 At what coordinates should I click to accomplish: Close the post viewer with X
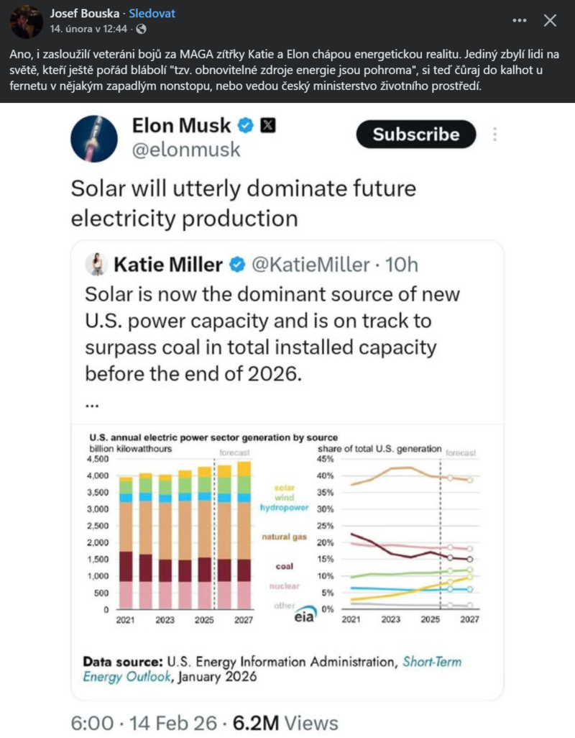click(550, 20)
